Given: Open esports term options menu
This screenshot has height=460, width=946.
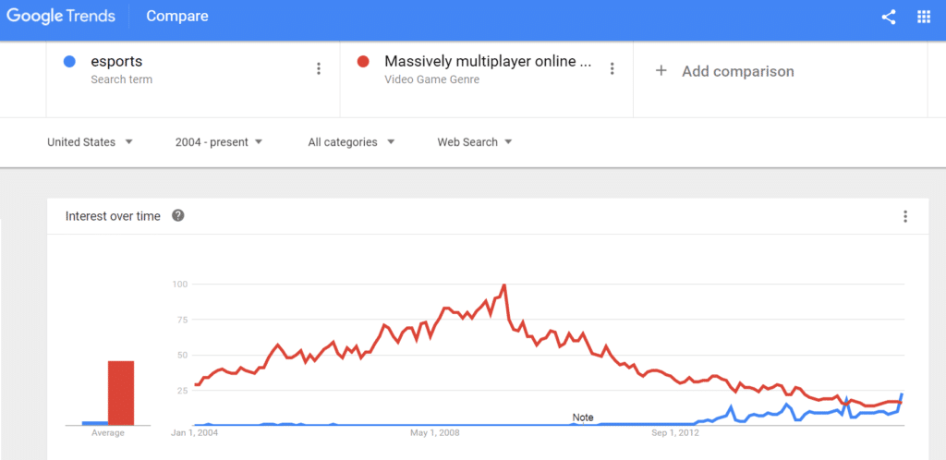Looking at the screenshot, I should [x=319, y=68].
